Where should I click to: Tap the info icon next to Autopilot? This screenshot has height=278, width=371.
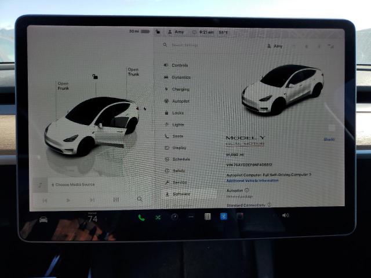pos(247,190)
